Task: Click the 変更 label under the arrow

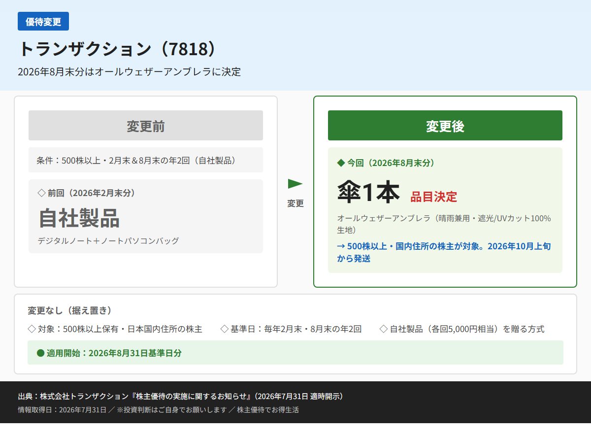Action: click(295, 203)
